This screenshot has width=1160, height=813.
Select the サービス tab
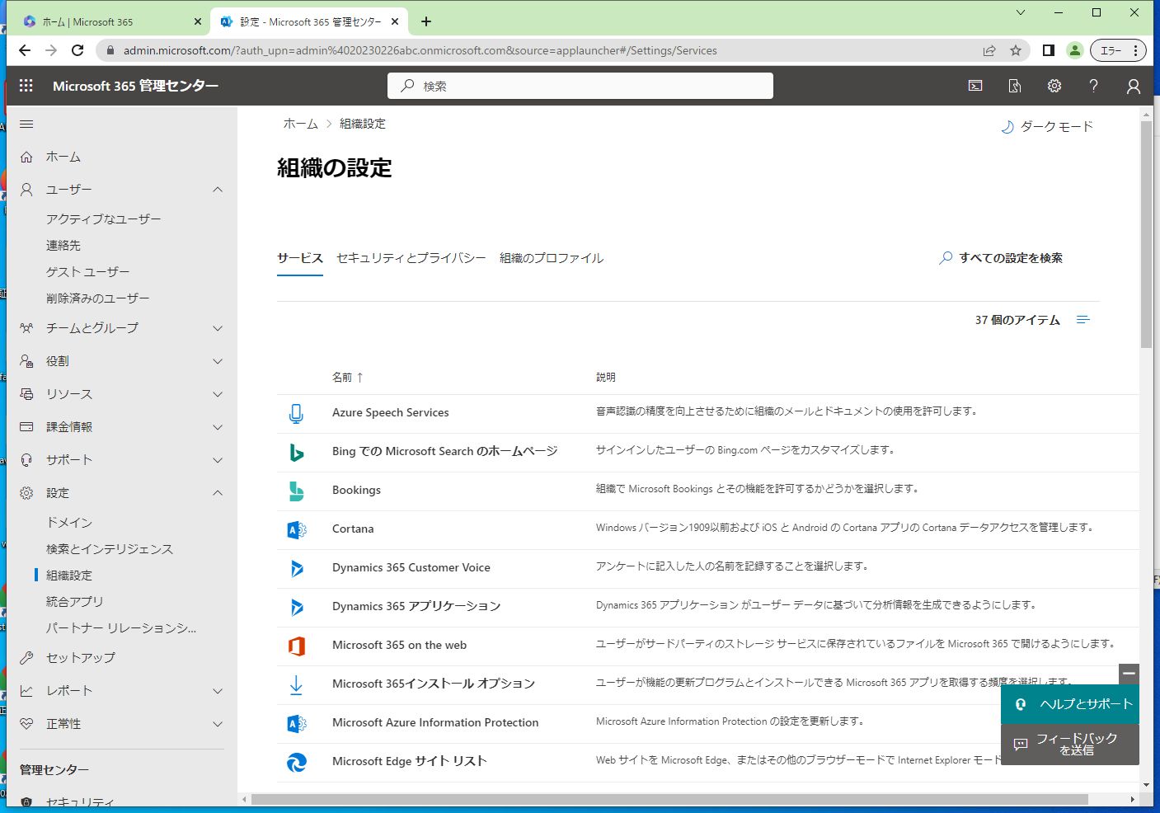tap(300, 258)
